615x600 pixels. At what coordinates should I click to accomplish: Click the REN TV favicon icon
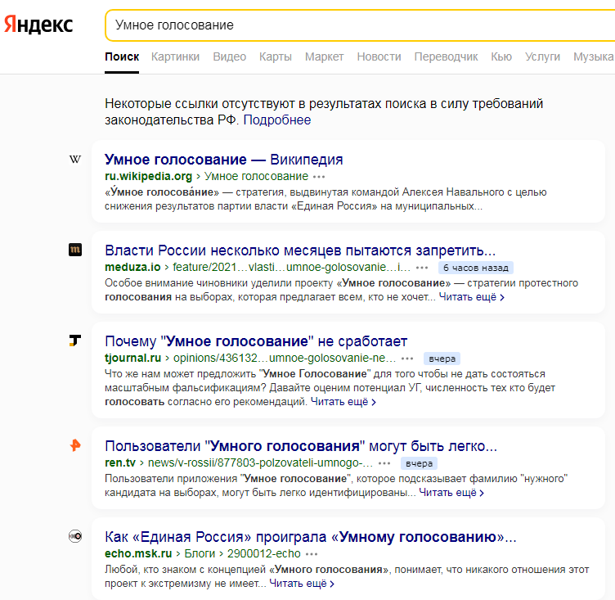(x=75, y=445)
